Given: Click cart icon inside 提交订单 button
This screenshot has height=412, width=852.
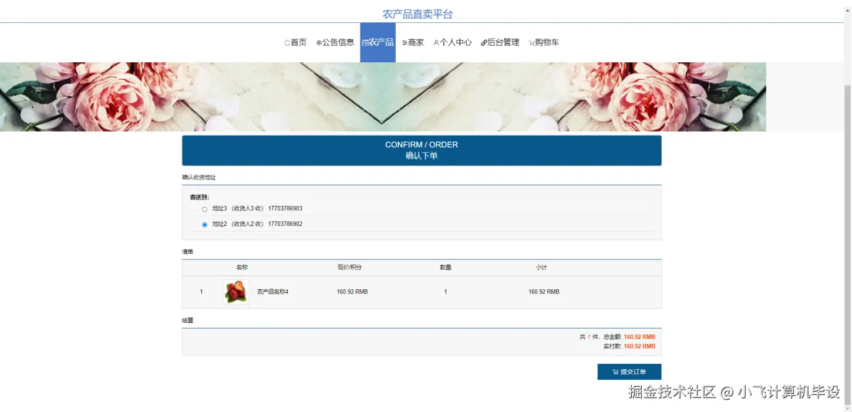Looking at the screenshot, I should [x=615, y=372].
